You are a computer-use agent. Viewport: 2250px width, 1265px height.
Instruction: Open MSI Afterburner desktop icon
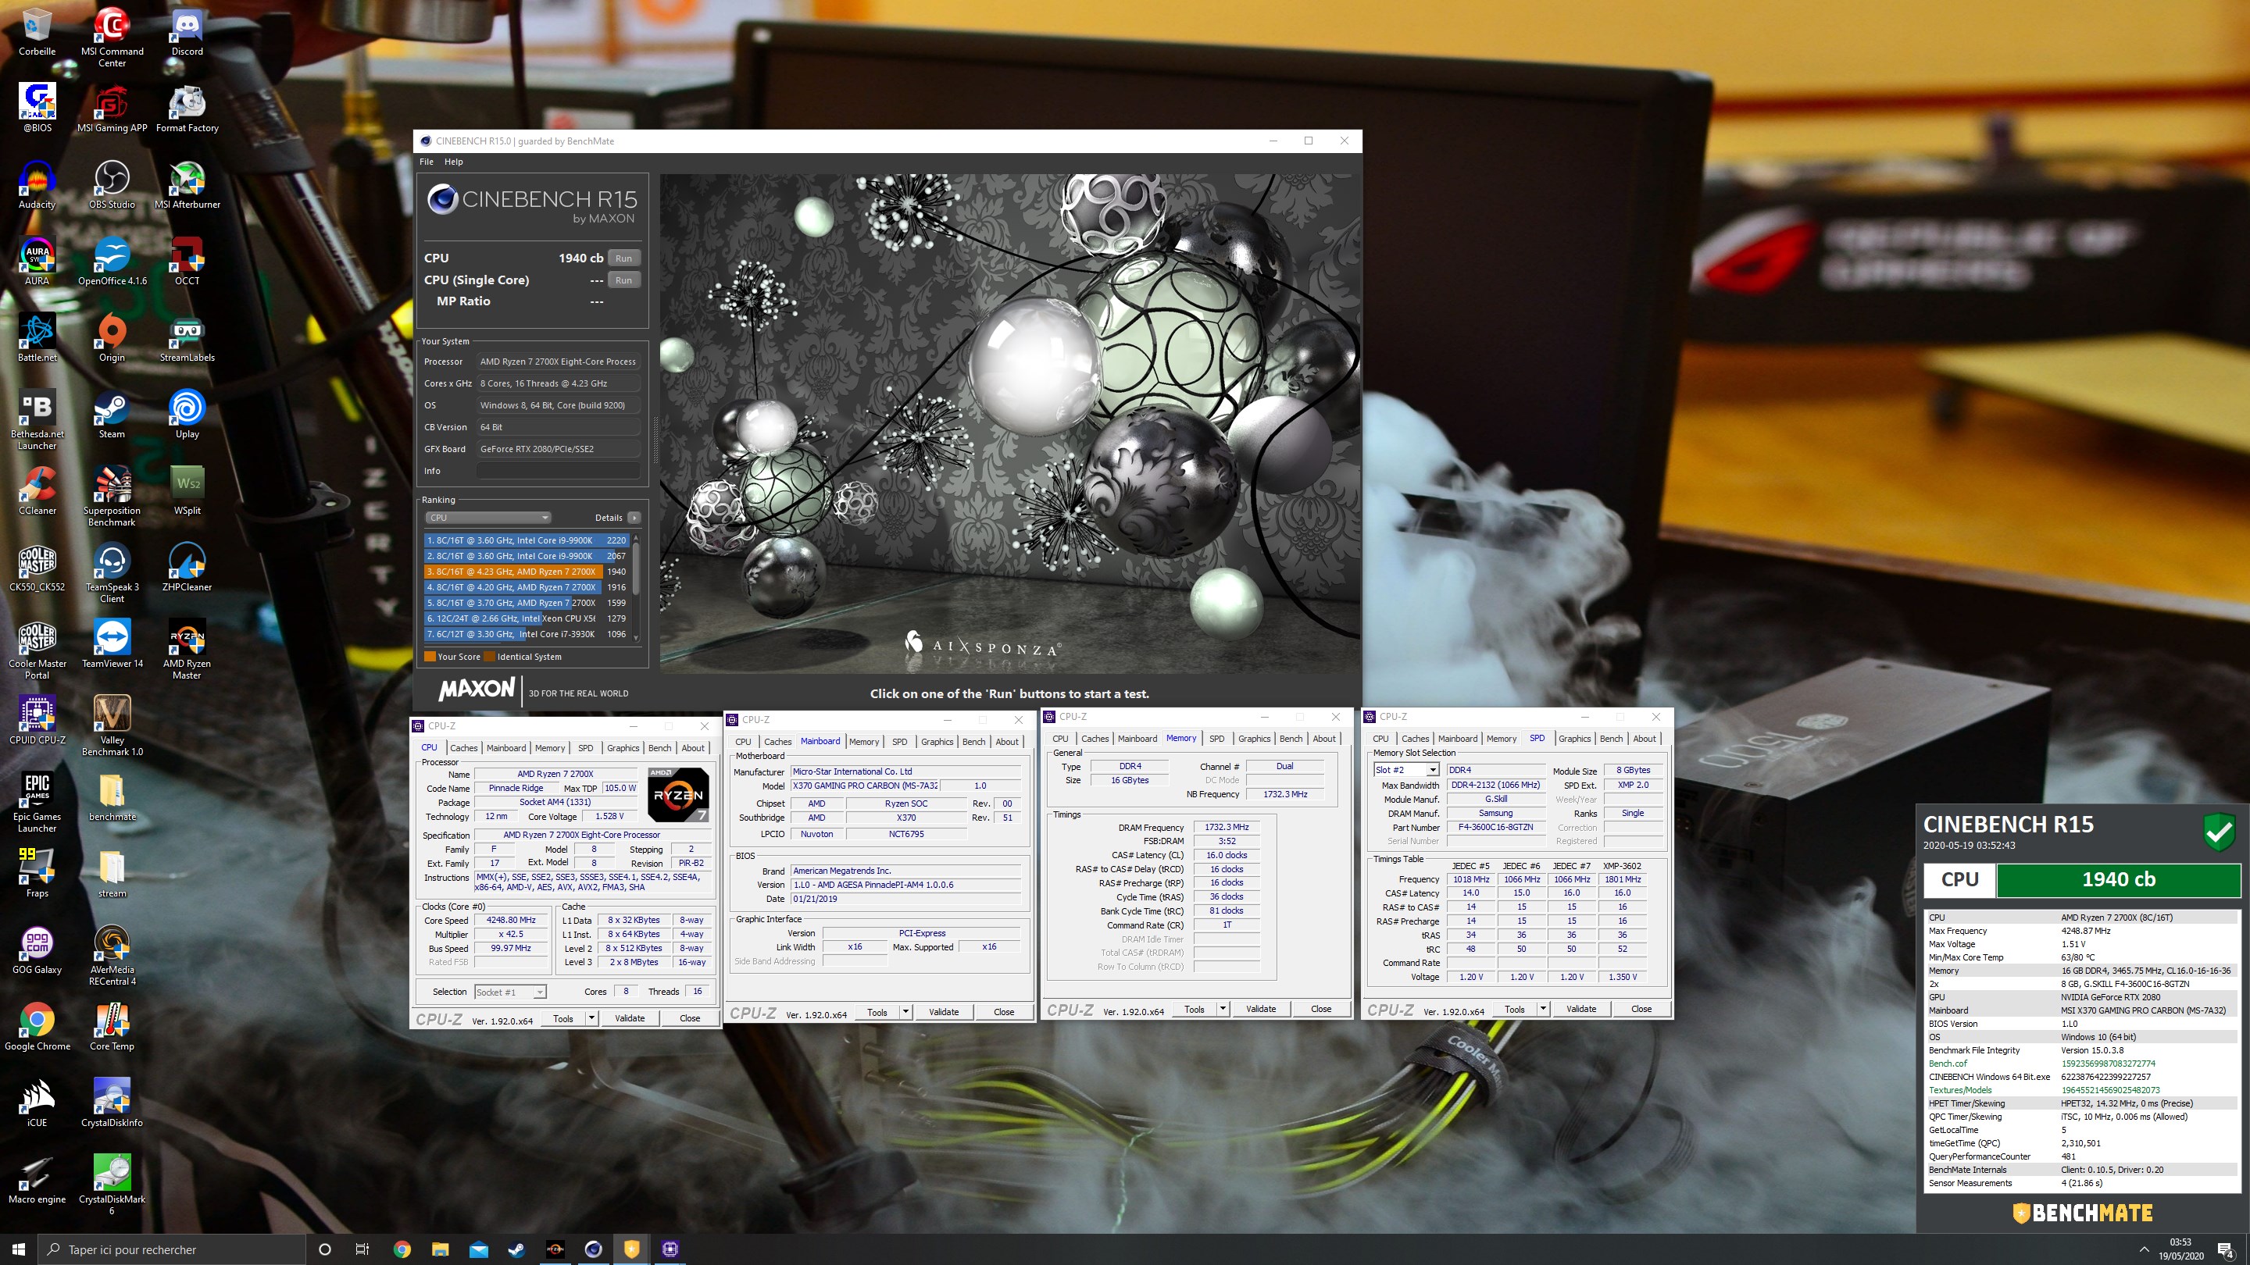pos(187,184)
